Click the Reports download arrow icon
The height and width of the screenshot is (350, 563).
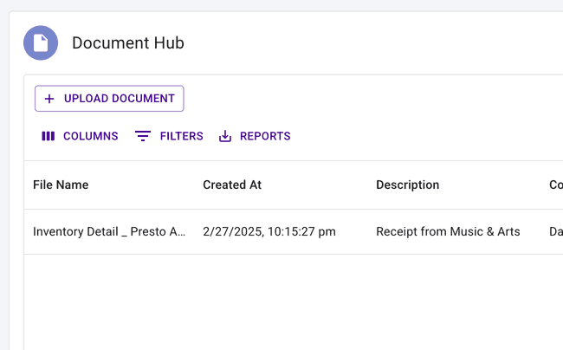[x=225, y=136]
